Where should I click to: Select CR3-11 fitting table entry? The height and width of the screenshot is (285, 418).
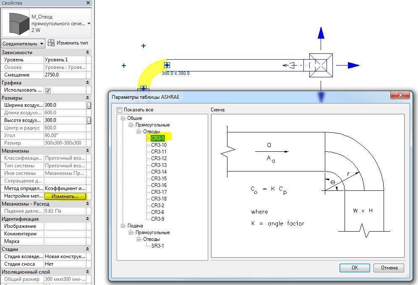159,151
